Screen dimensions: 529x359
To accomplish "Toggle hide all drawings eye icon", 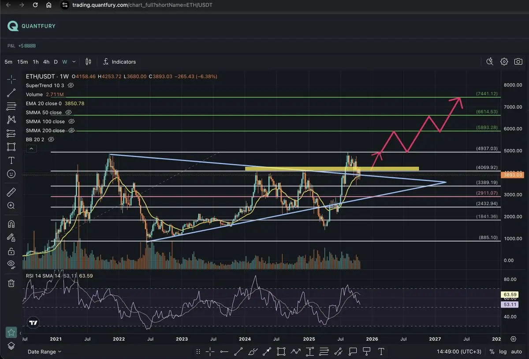I will [x=11, y=265].
